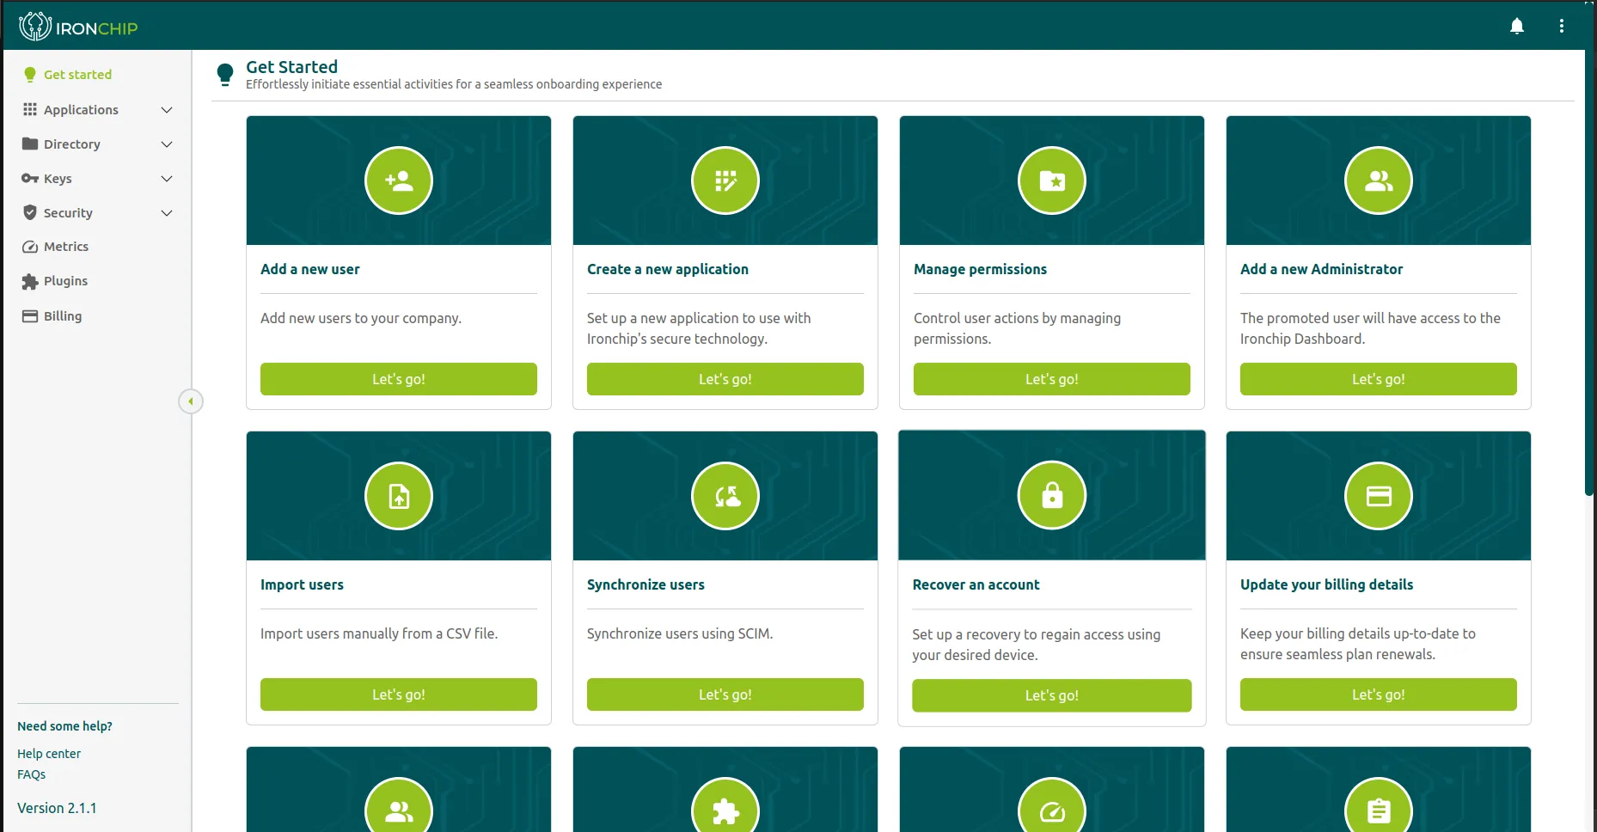This screenshot has height=832, width=1597.
Task: Click the Synchronize users icon
Action: [x=725, y=496]
